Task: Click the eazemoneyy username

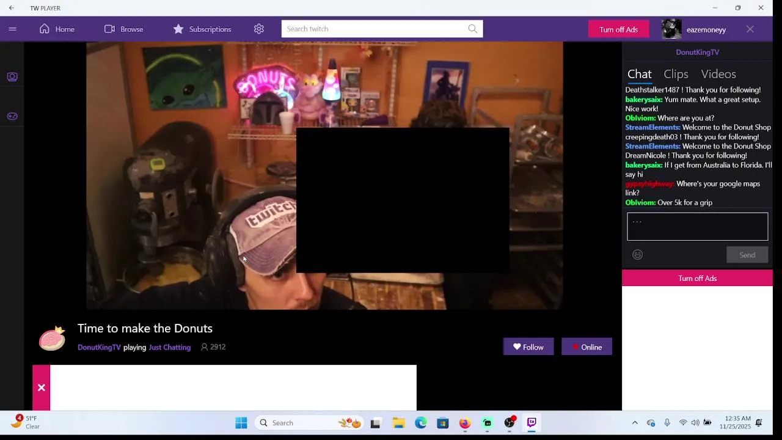Action: 706,29
